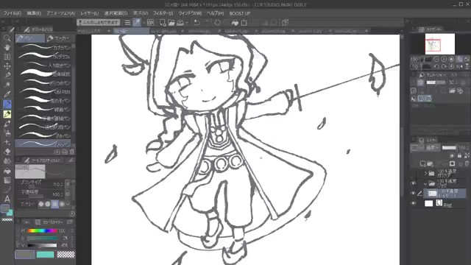471x265 pixels.
Task: Click the Open file folder icon in command bar
Action: [171, 23]
